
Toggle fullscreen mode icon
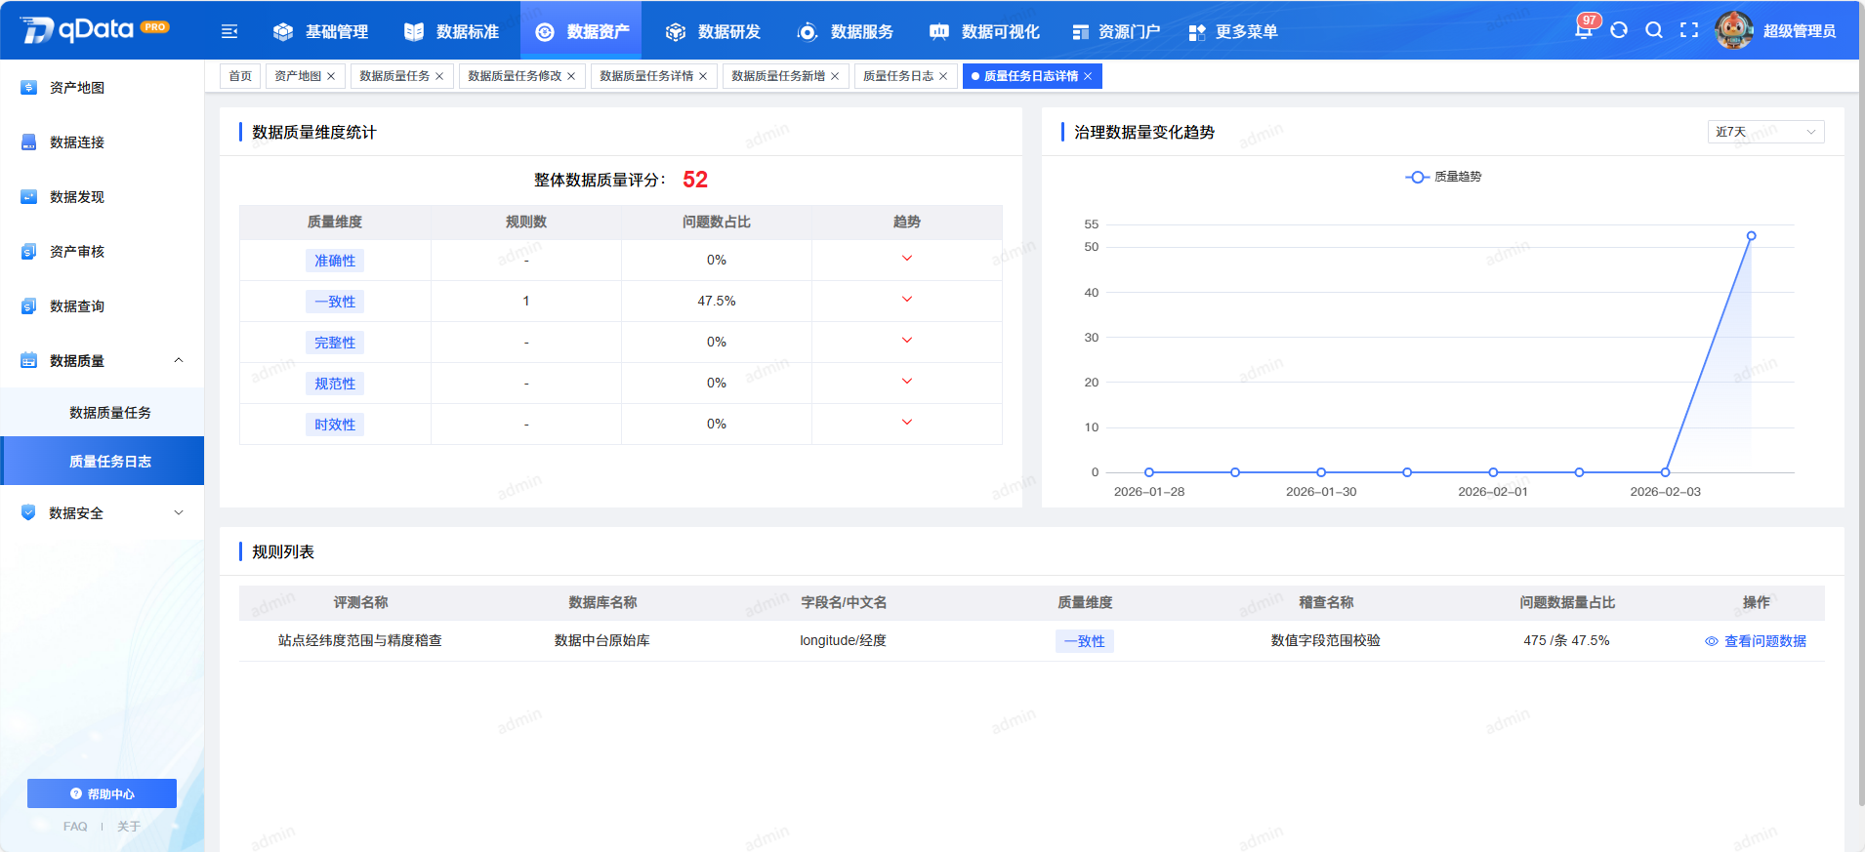[x=1689, y=30]
